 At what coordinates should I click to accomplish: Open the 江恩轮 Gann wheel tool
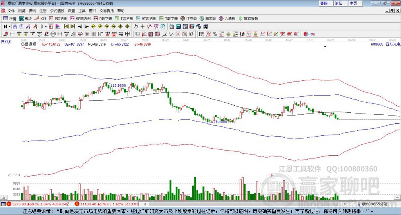[x=189, y=19]
